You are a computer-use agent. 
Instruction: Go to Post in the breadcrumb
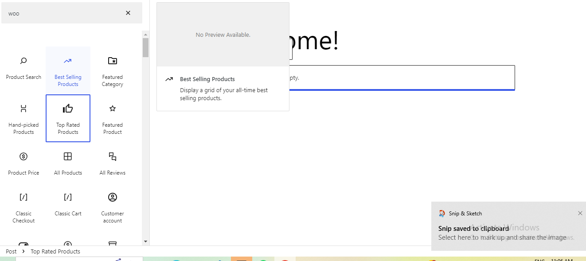pos(11,251)
